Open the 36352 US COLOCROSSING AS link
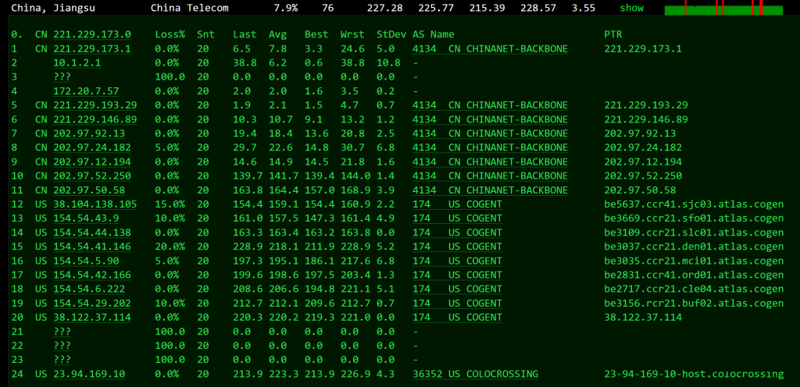 pos(475,375)
